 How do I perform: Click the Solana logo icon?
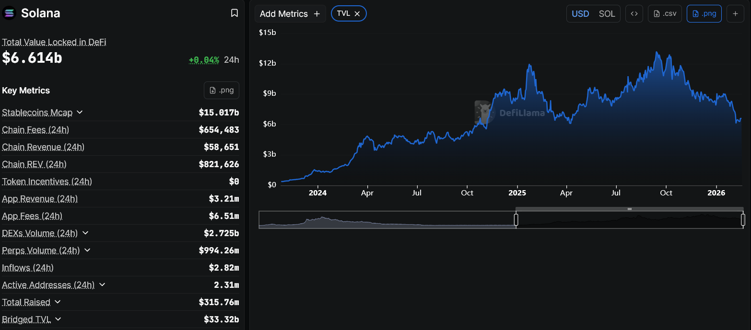point(8,13)
